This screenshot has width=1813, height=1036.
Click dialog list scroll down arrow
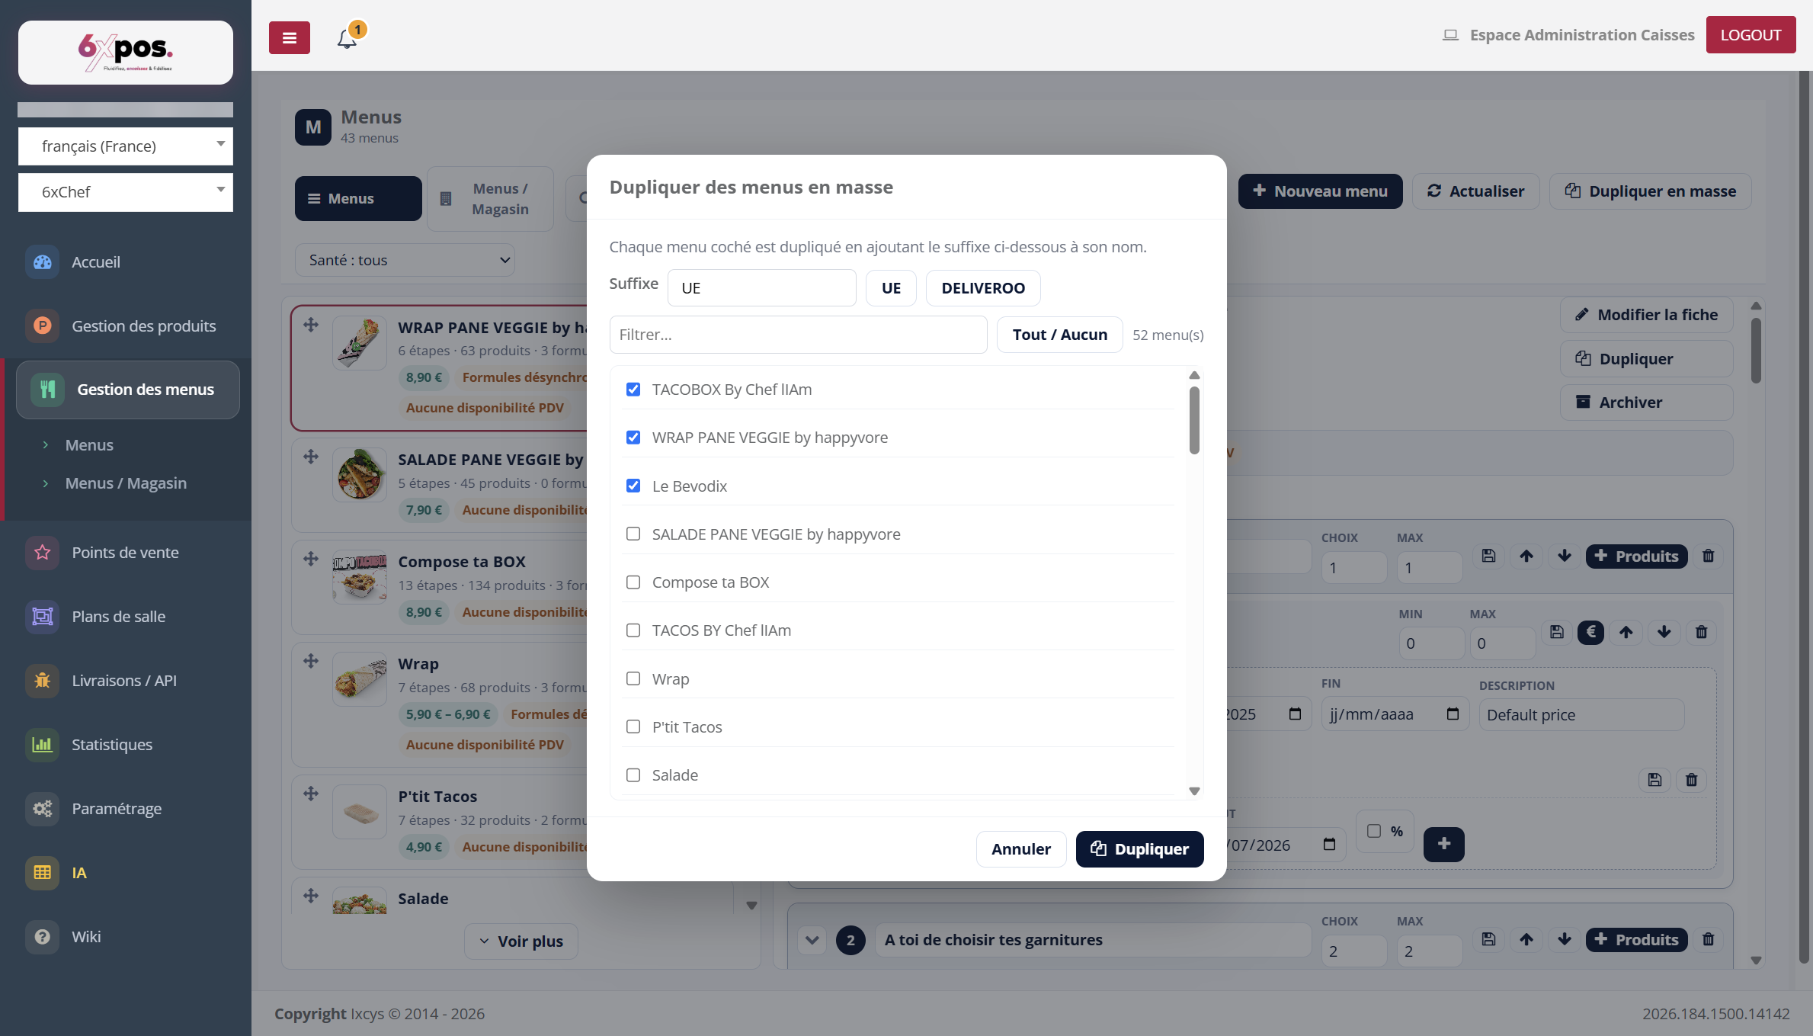1194,791
